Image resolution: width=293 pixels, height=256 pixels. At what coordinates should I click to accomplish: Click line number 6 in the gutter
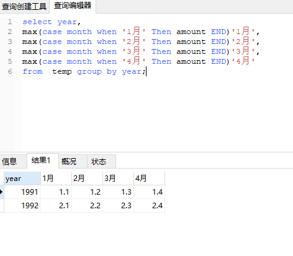click(x=10, y=71)
